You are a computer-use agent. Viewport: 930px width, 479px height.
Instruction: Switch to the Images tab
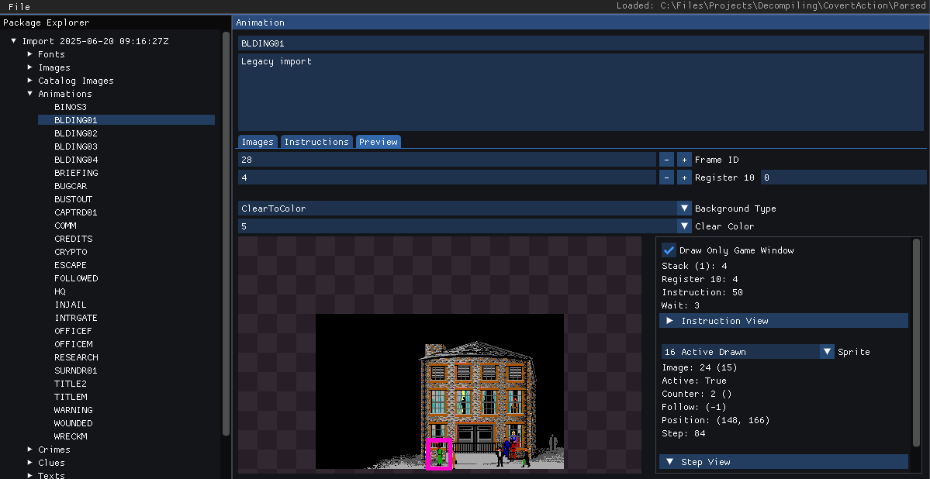(x=258, y=142)
